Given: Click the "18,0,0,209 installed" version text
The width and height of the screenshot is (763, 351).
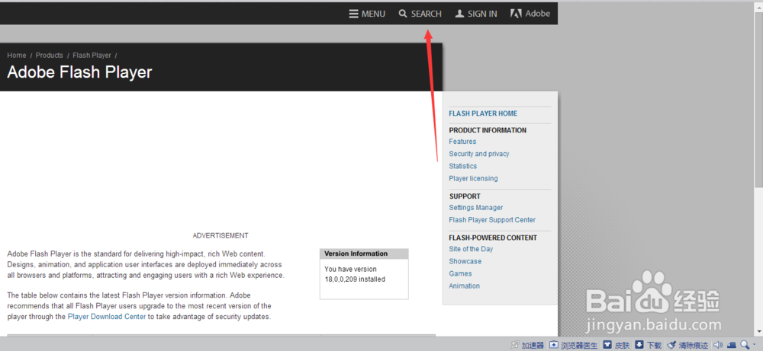Looking at the screenshot, I should (x=355, y=279).
